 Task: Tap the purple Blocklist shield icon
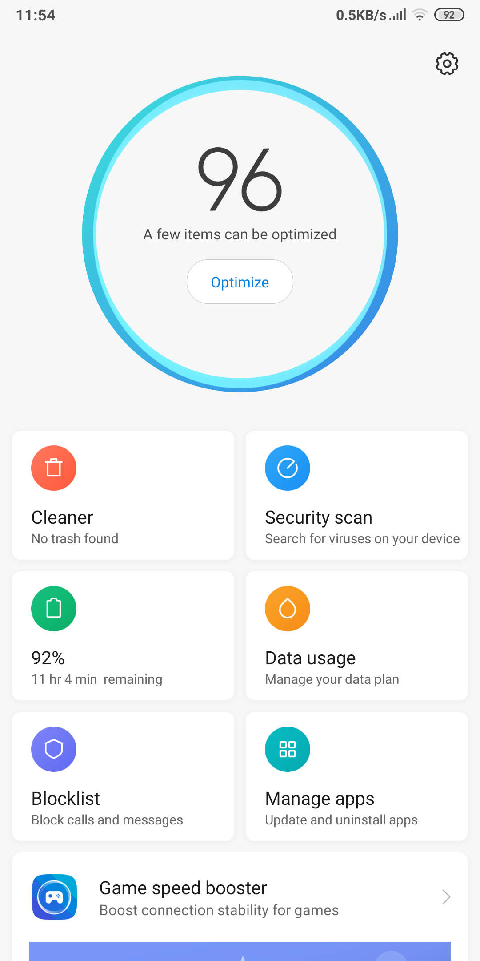(54, 749)
